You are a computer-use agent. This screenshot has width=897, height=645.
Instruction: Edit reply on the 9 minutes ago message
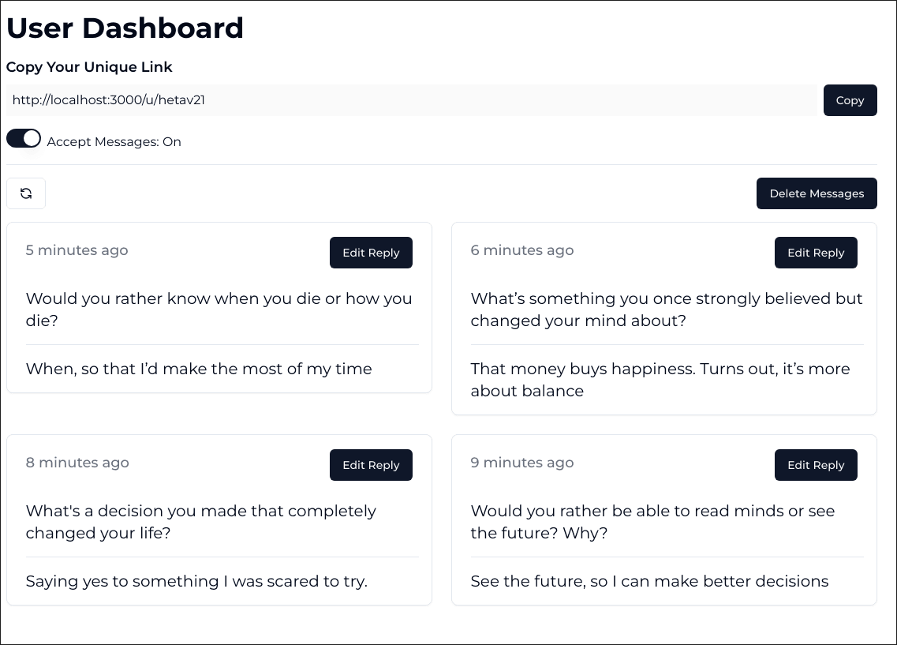click(816, 465)
